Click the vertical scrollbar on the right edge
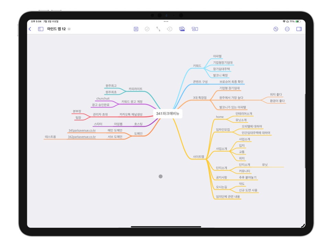The width and height of the screenshot is (332, 248). pos(305,131)
